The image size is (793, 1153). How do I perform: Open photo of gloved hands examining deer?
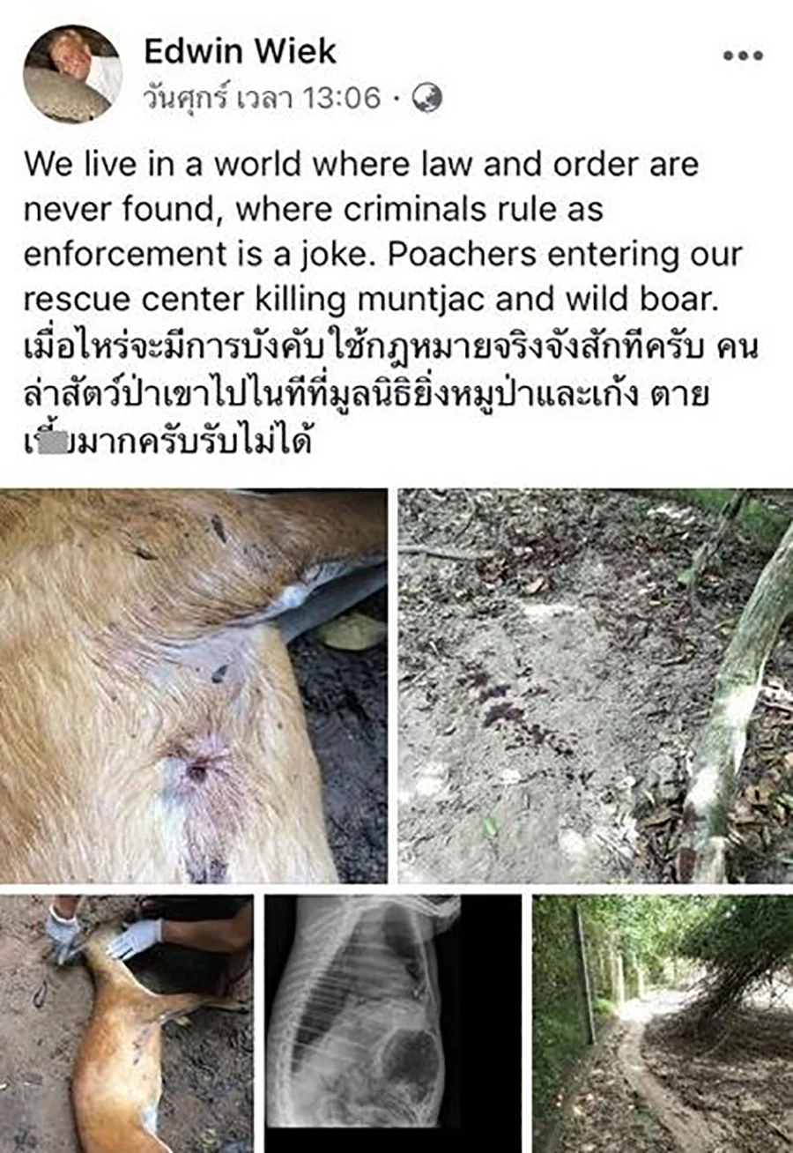tap(127, 1023)
